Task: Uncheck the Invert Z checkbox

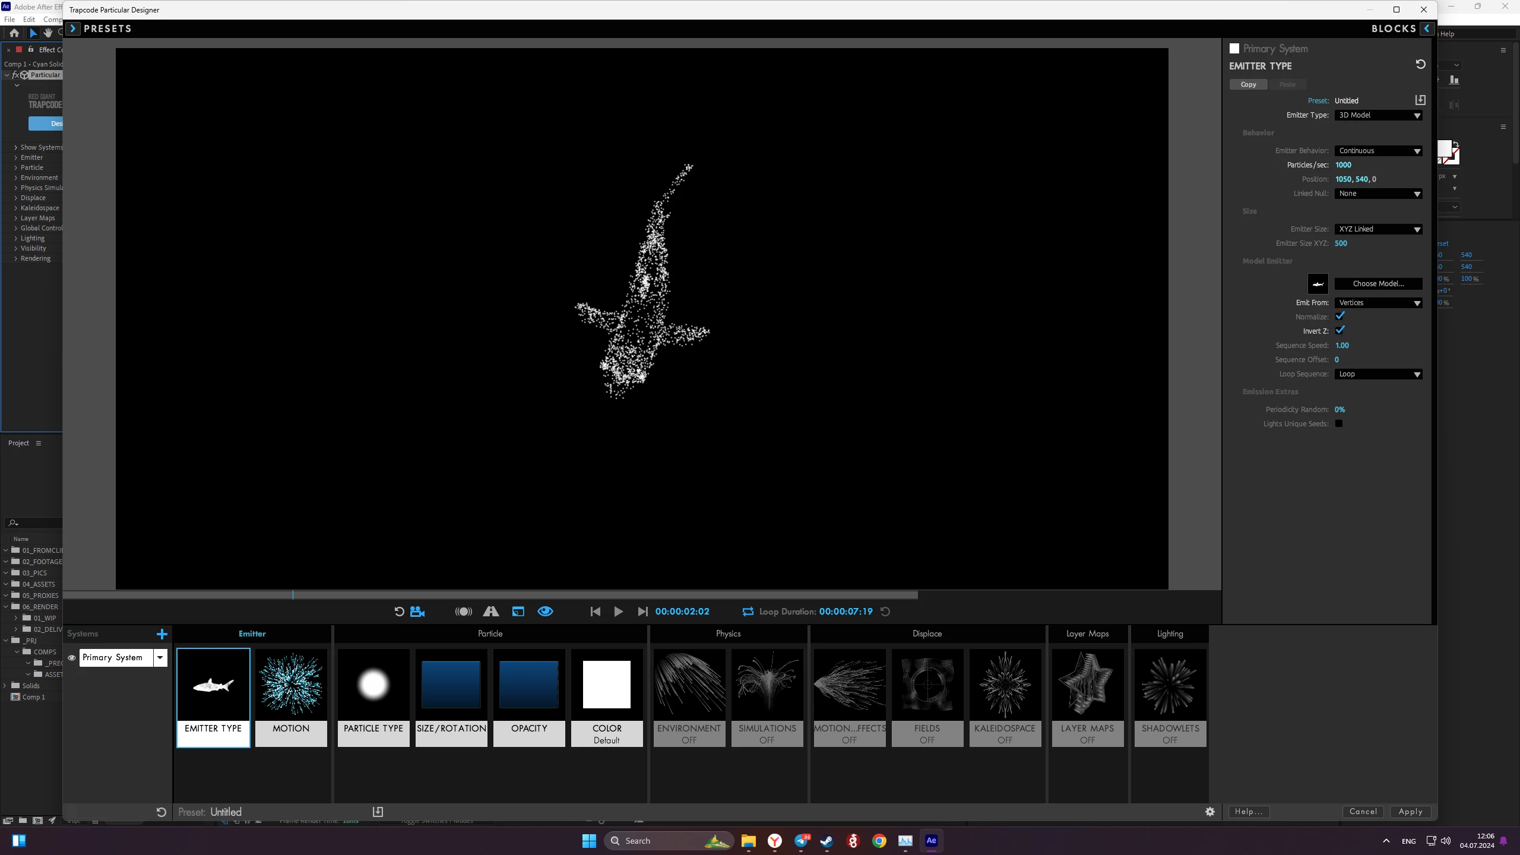Action: click(x=1339, y=331)
